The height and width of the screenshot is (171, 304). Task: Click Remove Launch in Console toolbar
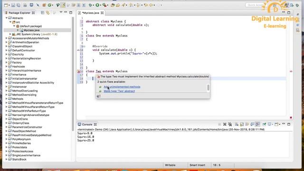click(x=225, y=124)
